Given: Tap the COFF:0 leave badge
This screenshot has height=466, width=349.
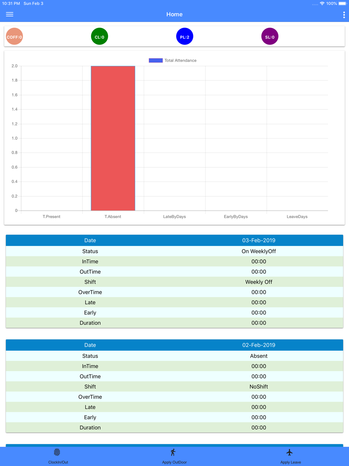Looking at the screenshot, I should pos(14,37).
